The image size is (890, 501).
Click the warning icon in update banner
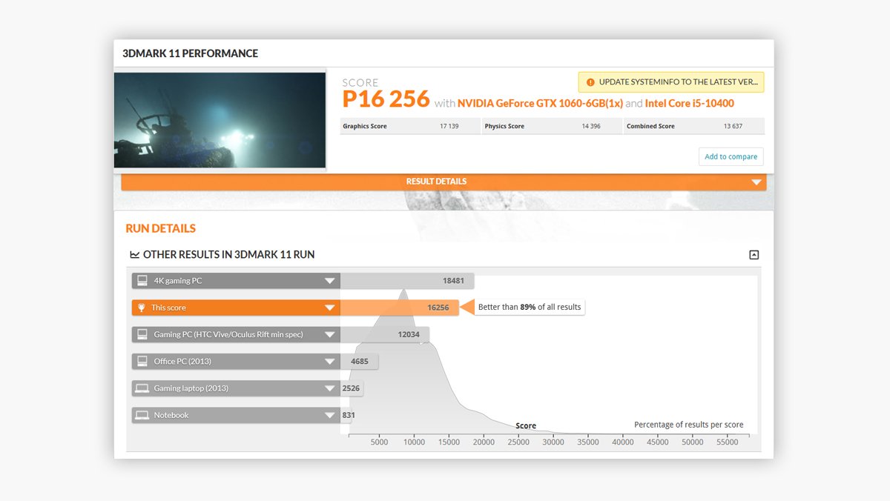590,82
